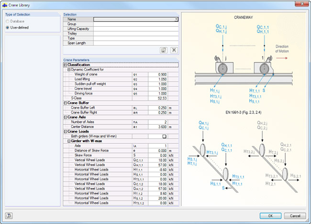Collapse the Crane Axle section
311x224 pixels.
65,117
